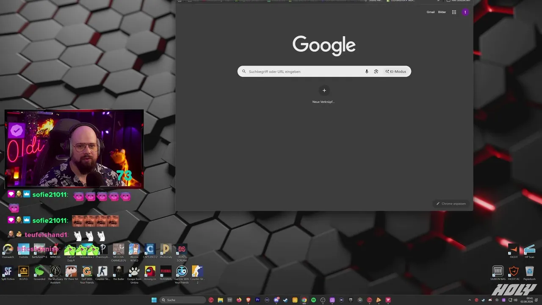Launch Grounded from the desktop
The height and width of the screenshot is (305, 542).
39,273
